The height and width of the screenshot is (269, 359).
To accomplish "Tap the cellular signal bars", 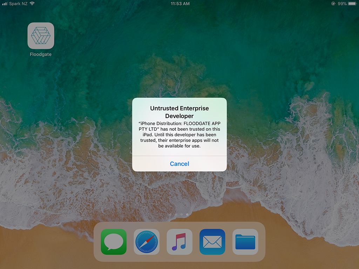I will [5, 4].
